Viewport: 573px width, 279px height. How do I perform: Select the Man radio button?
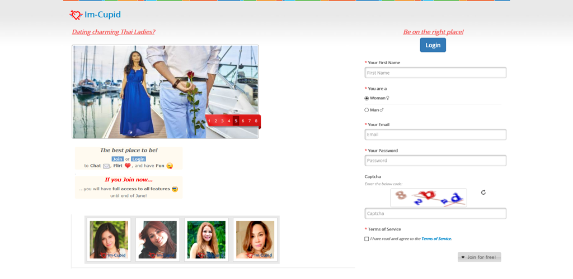pos(367,110)
